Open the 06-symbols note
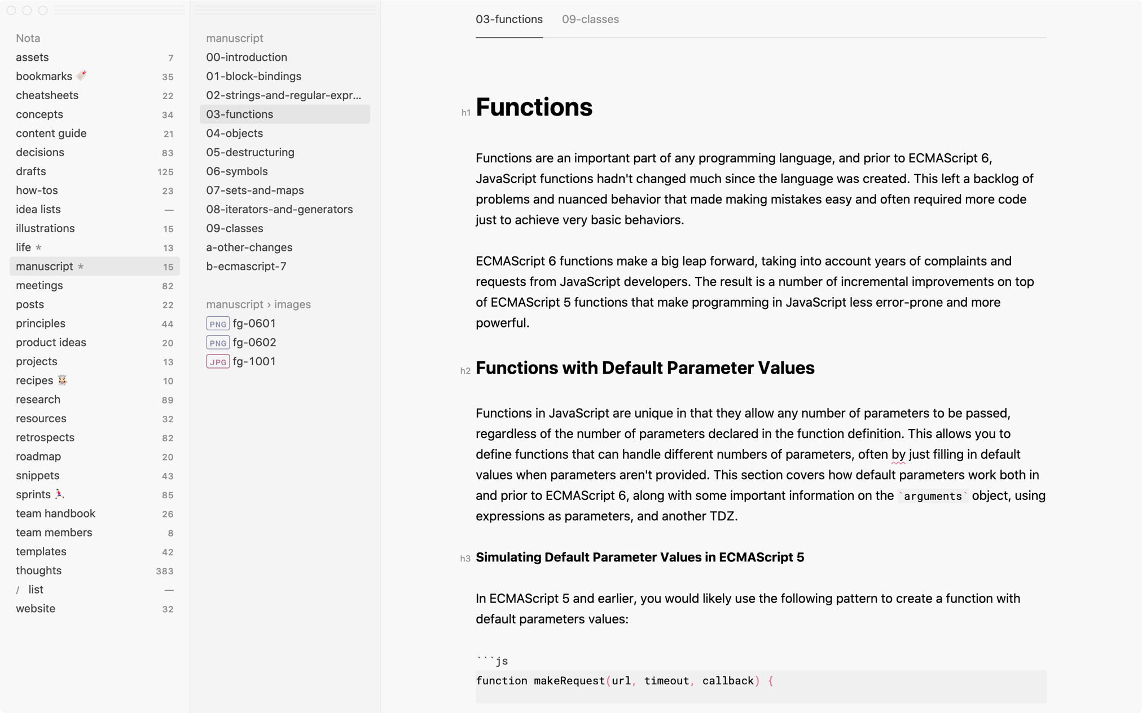The width and height of the screenshot is (1142, 713). click(x=285, y=171)
